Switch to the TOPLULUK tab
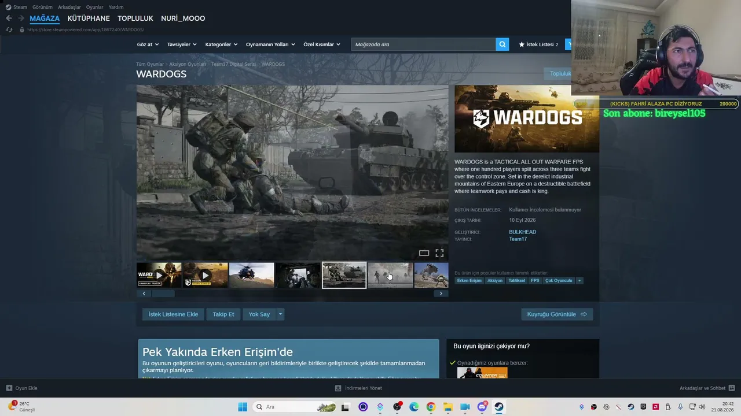The image size is (741, 416). [x=135, y=18]
